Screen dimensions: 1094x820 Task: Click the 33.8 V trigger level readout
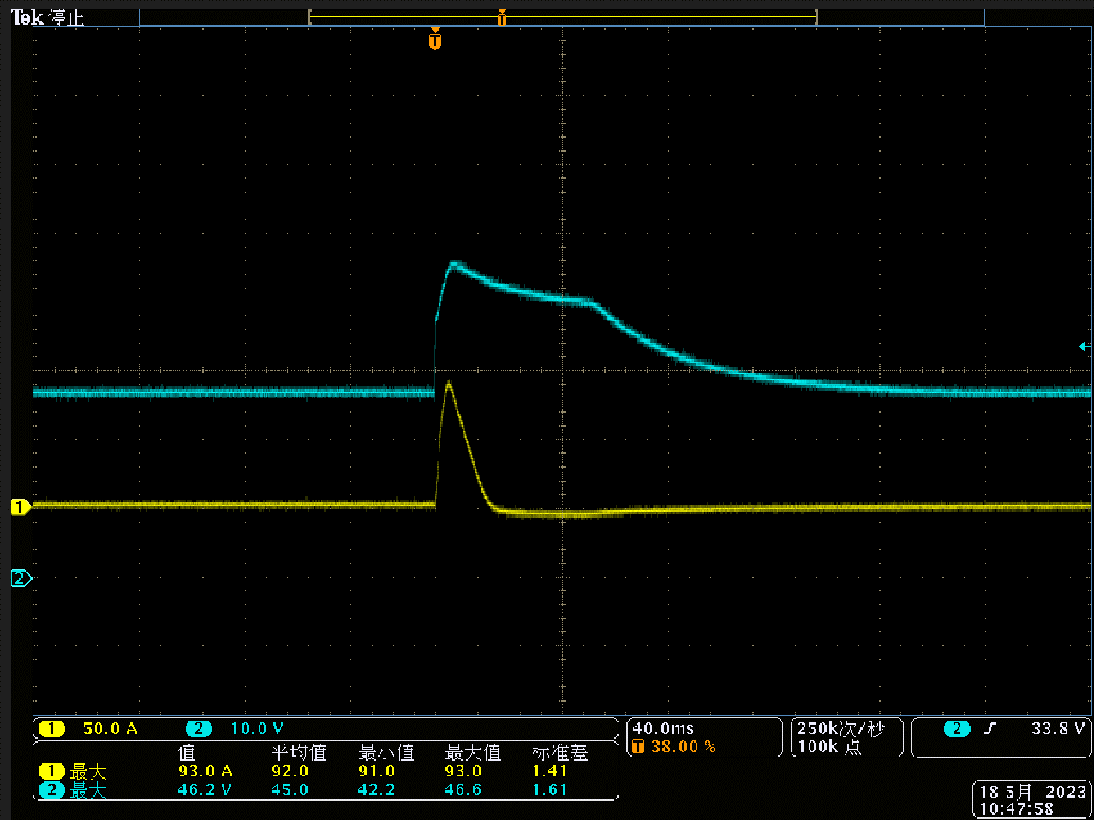click(1057, 729)
